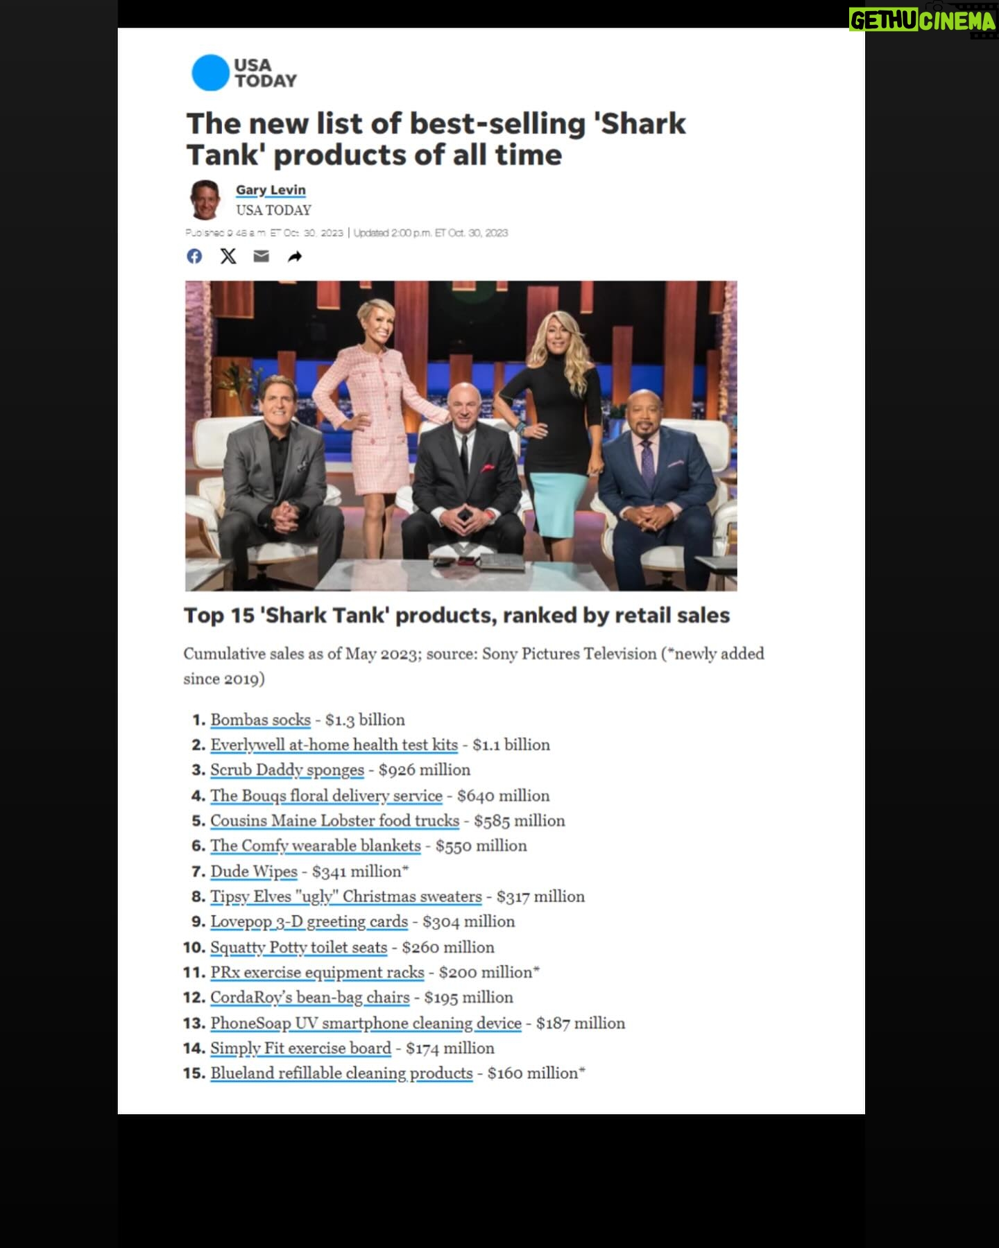Share article via X icon

click(228, 257)
